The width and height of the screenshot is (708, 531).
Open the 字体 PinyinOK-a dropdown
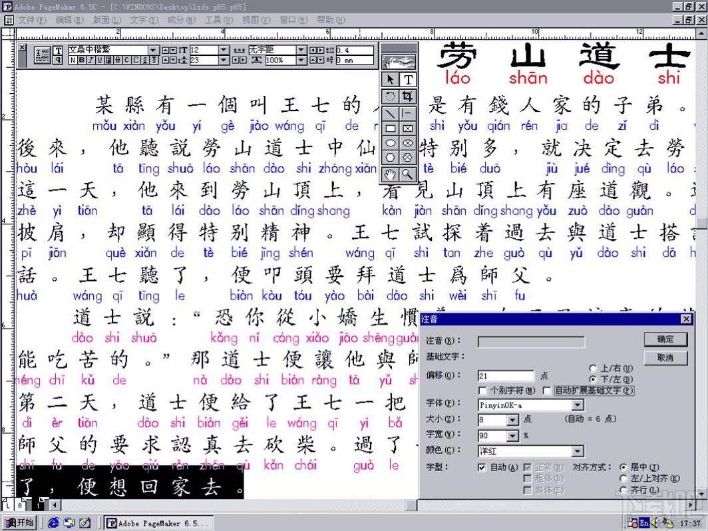[x=577, y=405]
